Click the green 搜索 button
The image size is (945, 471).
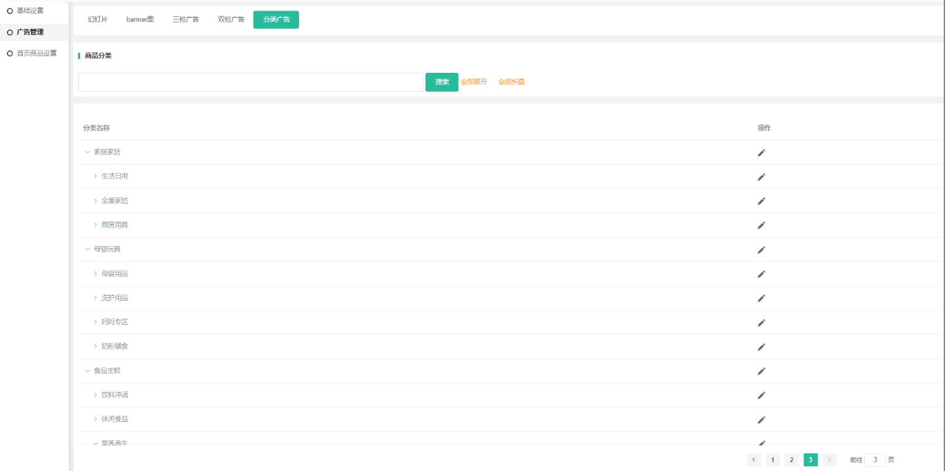441,82
